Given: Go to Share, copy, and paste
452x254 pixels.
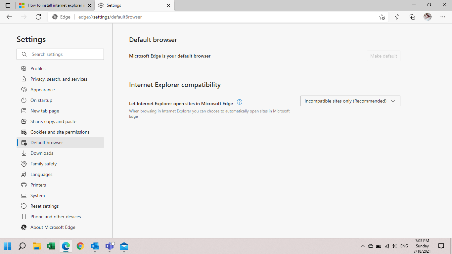Looking at the screenshot, I should tap(60, 121).
